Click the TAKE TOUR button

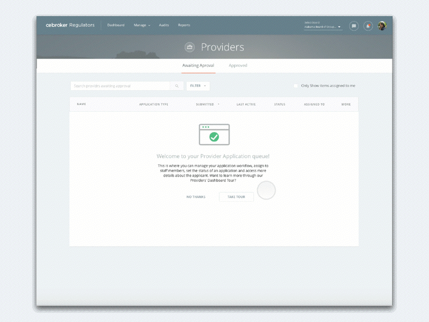coord(236,197)
